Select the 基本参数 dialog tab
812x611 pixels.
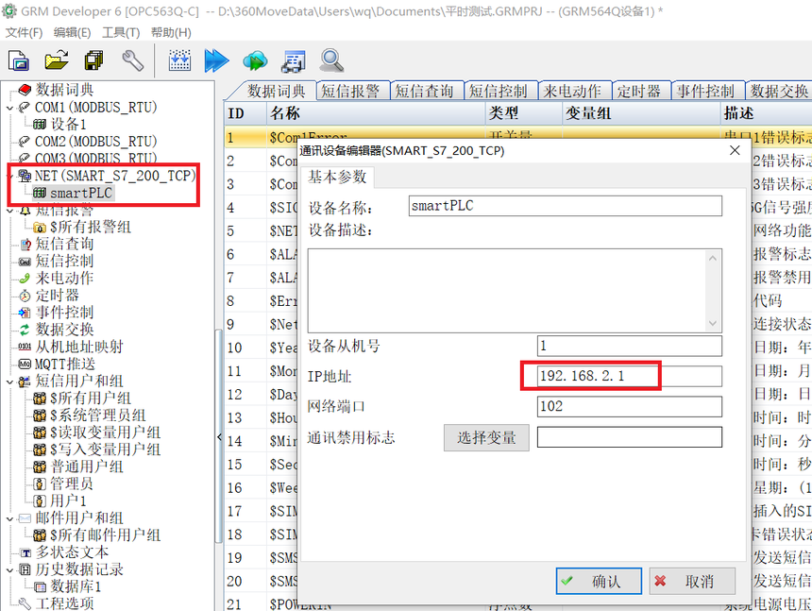(337, 178)
